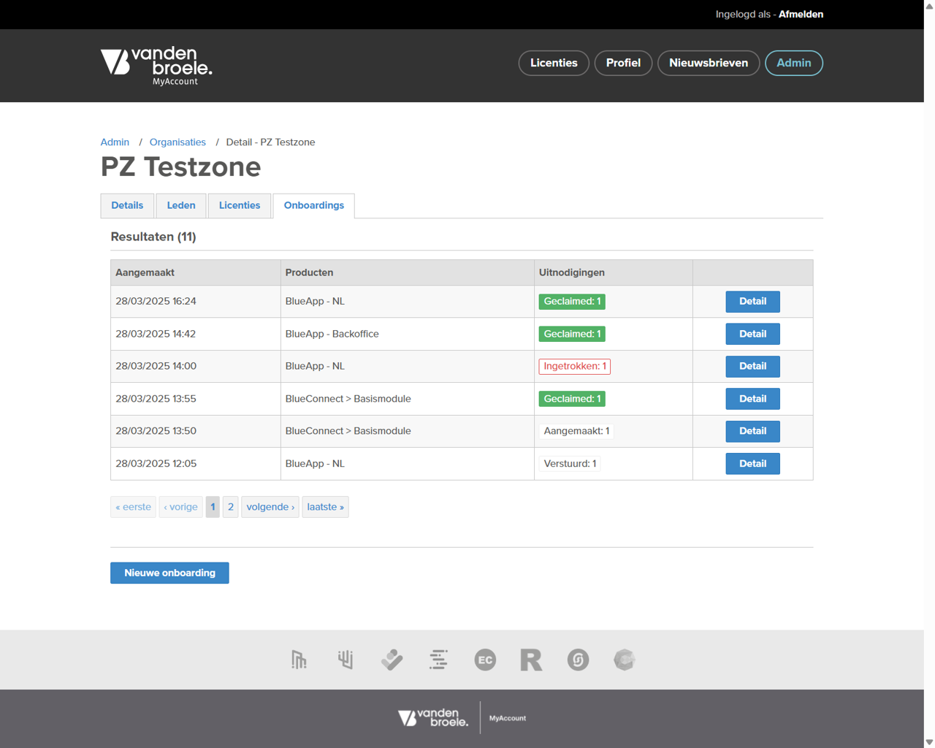Viewport: 935px width, 748px height.
Task: Follow the Organisaties breadcrumb link
Action: click(x=178, y=142)
